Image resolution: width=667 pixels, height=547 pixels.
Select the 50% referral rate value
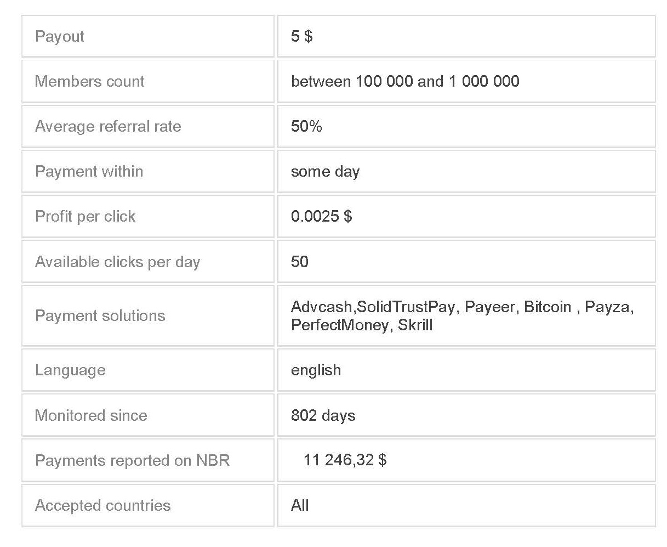click(306, 126)
